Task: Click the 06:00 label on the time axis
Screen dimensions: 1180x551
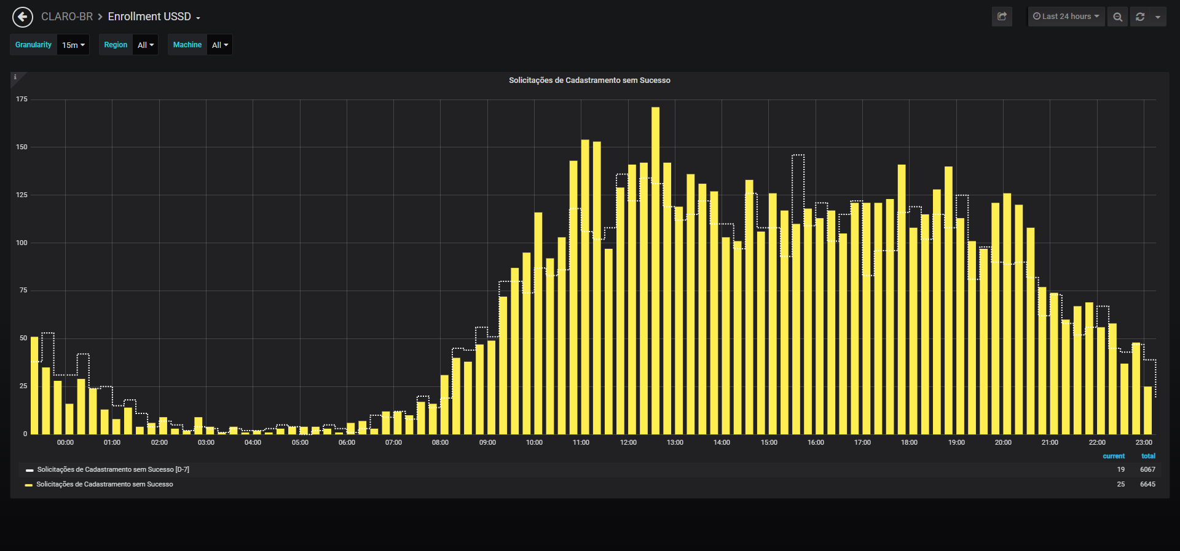Action: (347, 442)
